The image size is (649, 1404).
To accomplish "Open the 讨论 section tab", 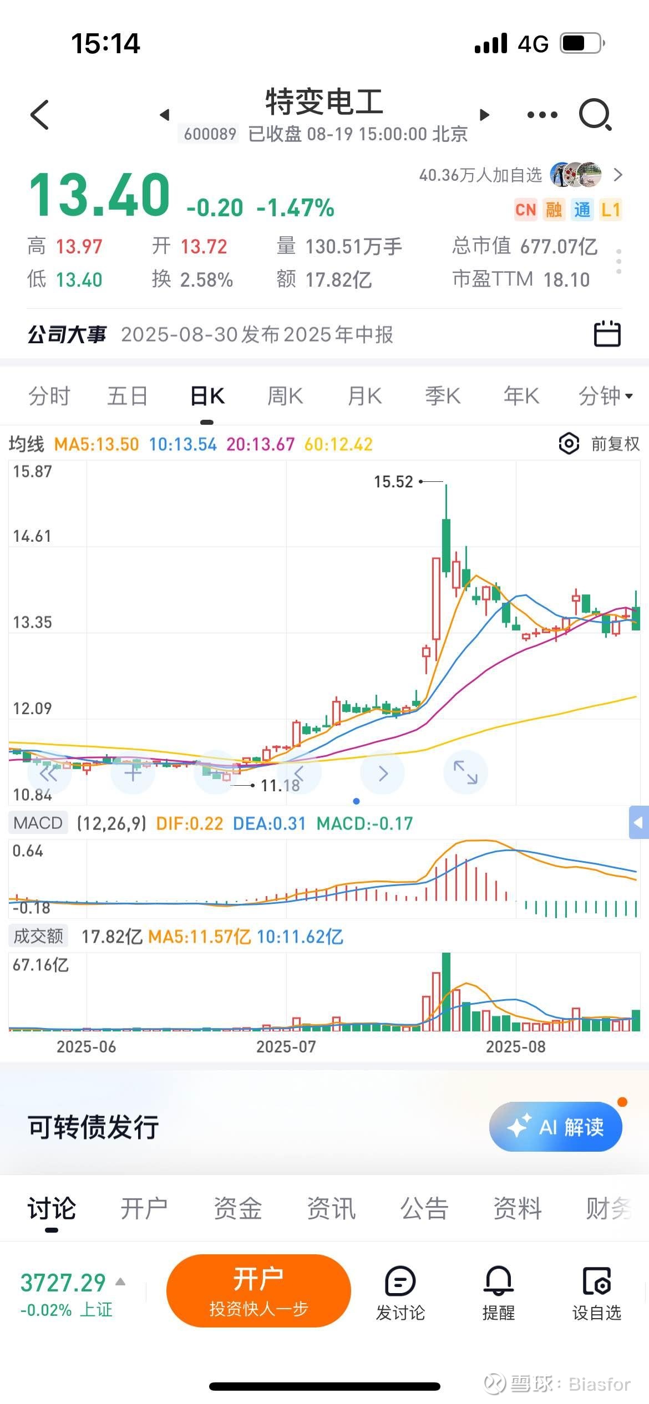I will point(52,1208).
